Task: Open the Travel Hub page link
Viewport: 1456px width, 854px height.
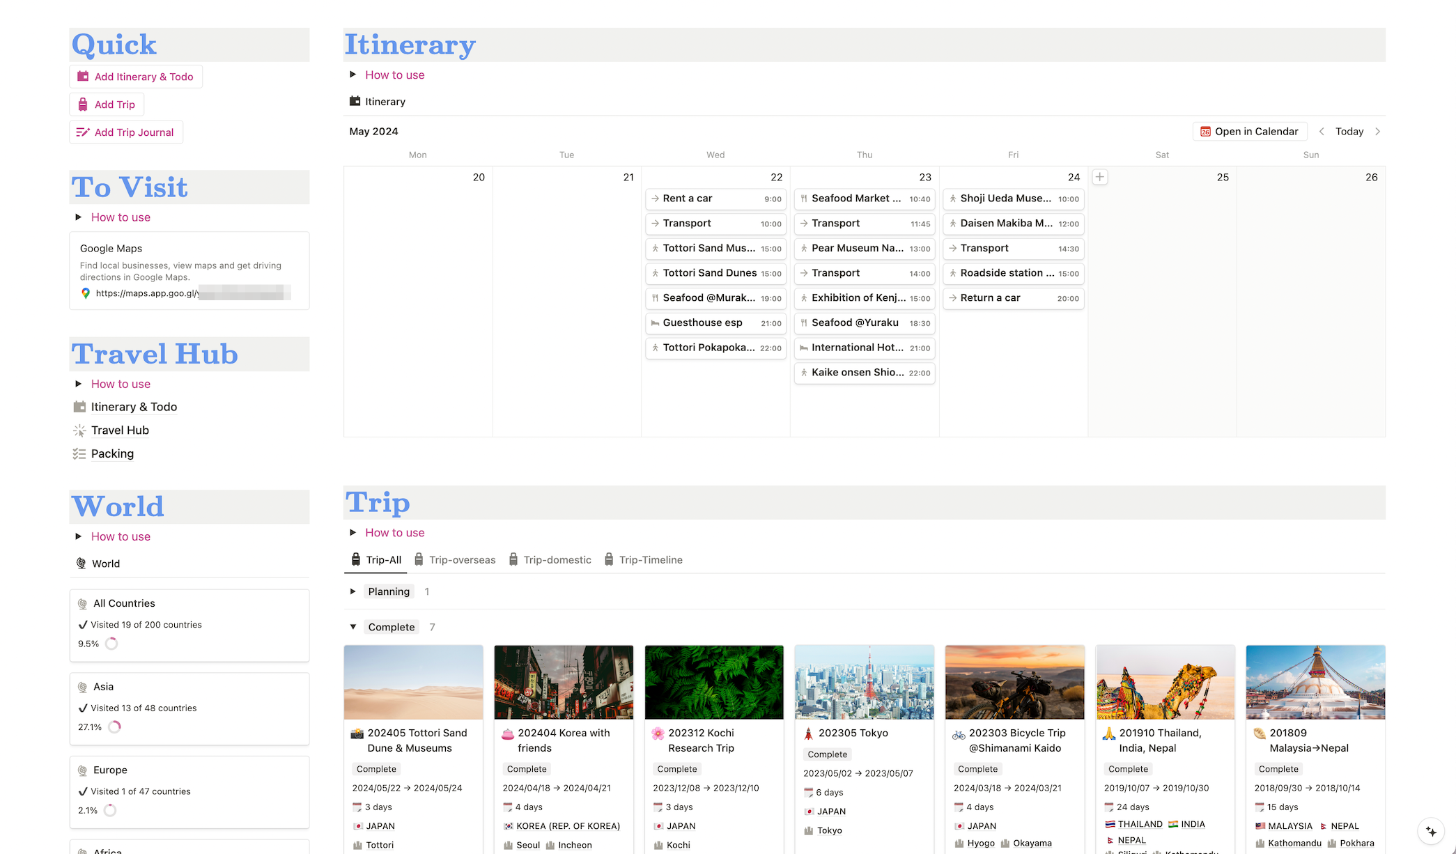Action: point(120,430)
